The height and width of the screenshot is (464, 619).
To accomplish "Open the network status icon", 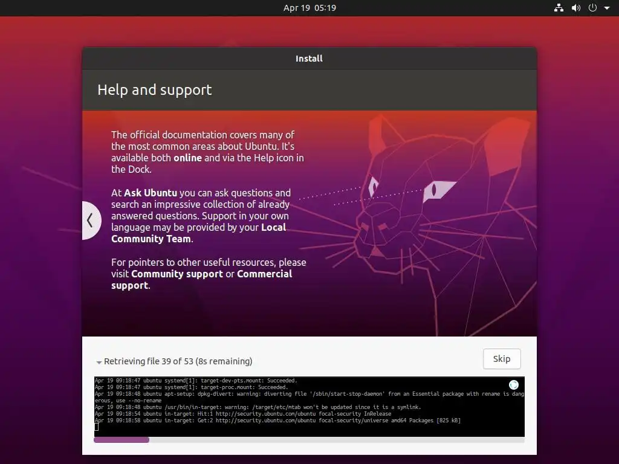I will [x=559, y=7].
